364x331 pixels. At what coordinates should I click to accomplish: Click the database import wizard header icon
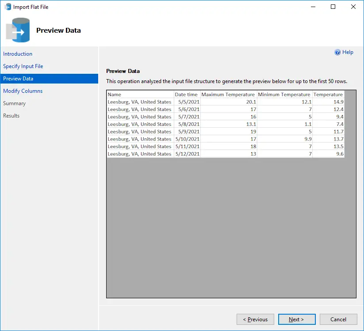point(18,30)
